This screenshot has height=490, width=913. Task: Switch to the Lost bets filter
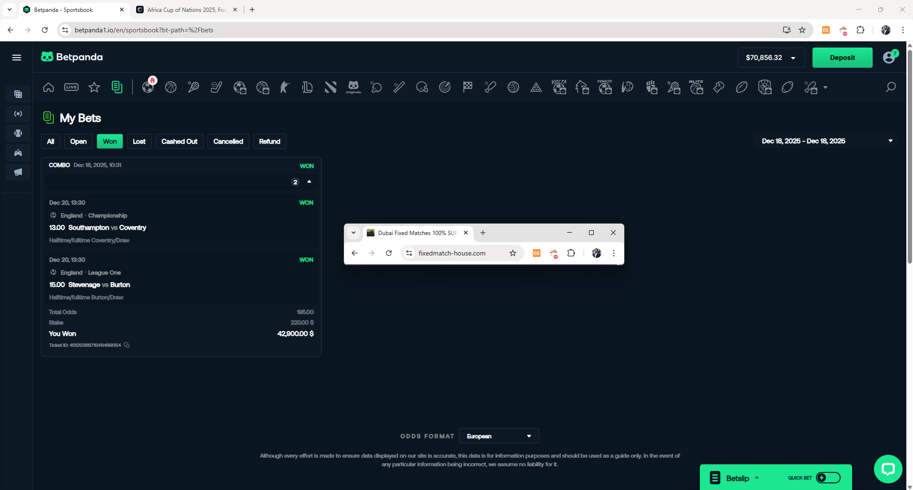pos(139,141)
